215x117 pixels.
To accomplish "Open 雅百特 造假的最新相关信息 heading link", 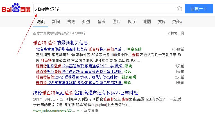I will 61,43.
